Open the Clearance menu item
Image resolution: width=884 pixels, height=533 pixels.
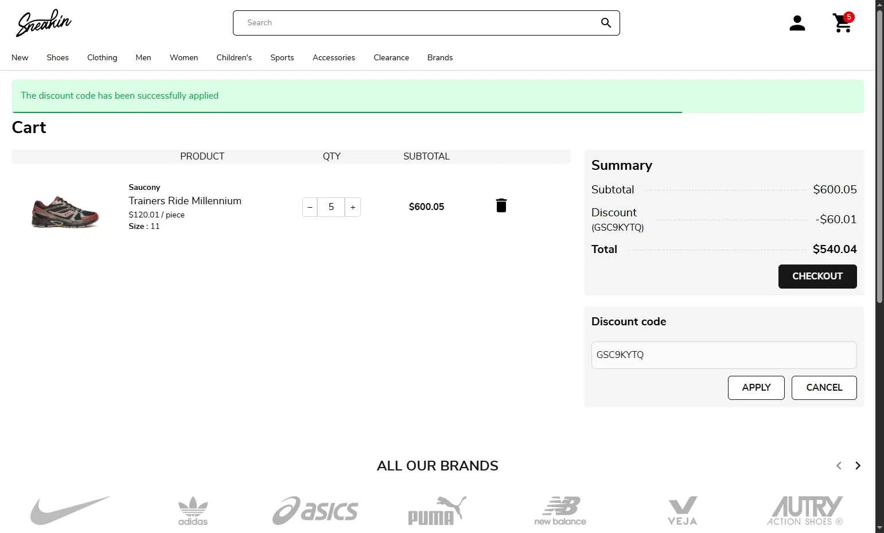(x=391, y=57)
